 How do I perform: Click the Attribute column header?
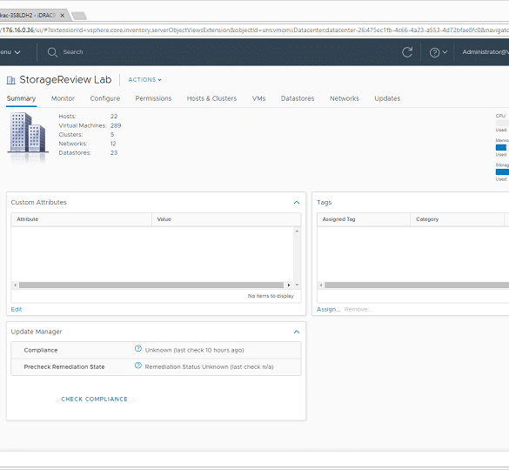pyautogui.click(x=81, y=219)
